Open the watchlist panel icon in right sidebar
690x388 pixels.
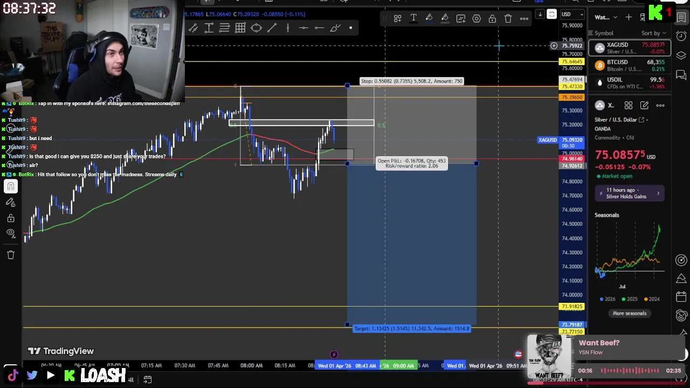681,18
